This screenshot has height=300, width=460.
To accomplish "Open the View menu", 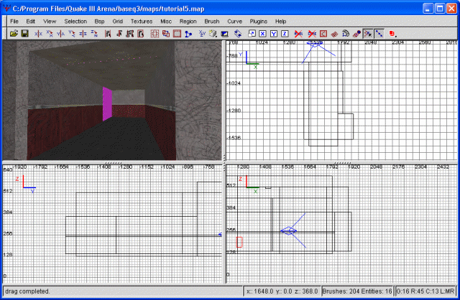I will click(x=50, y=22).
